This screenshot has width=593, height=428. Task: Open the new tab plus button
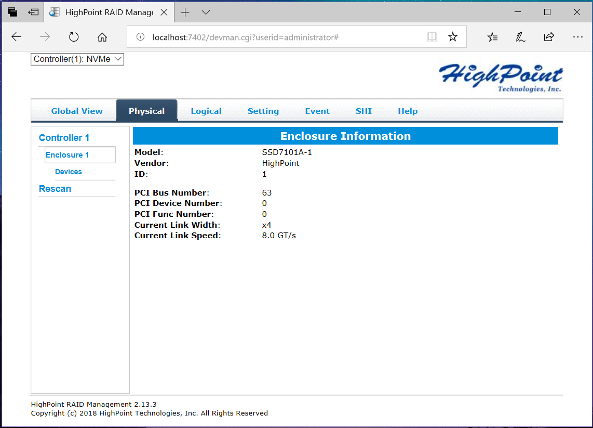tap(185, 12)
